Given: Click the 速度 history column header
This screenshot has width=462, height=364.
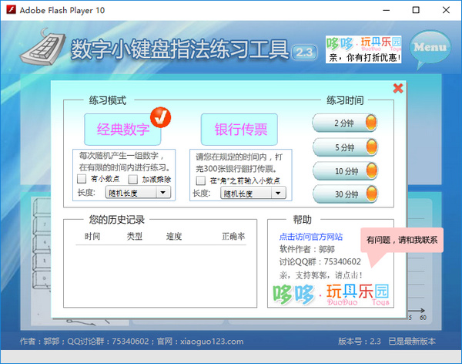Looking at the screenshot, I should tap(174, 236).
